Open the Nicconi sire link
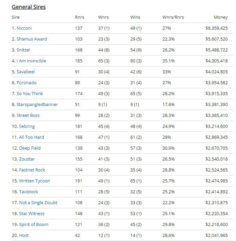Screen dimensions: 236x241 tap(25, 28)
